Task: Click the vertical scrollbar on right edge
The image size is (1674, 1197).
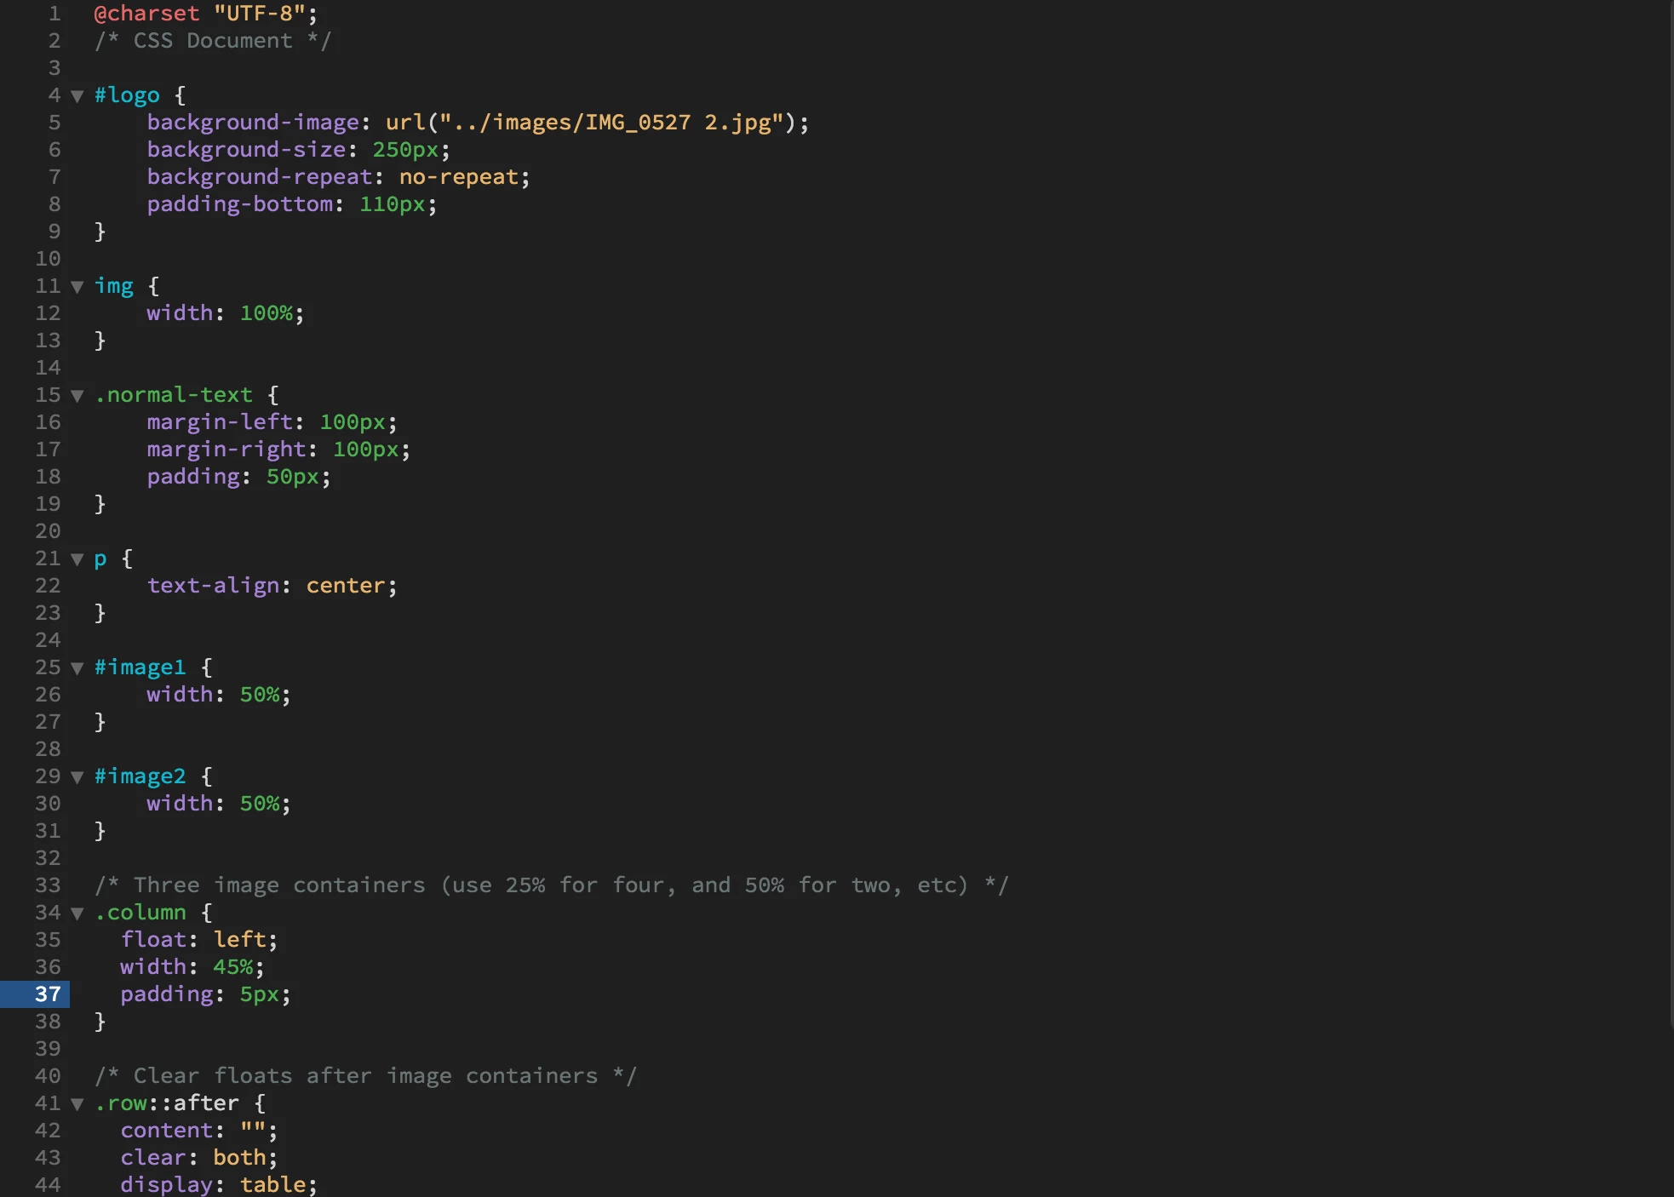Action: tap(1670, 511)
